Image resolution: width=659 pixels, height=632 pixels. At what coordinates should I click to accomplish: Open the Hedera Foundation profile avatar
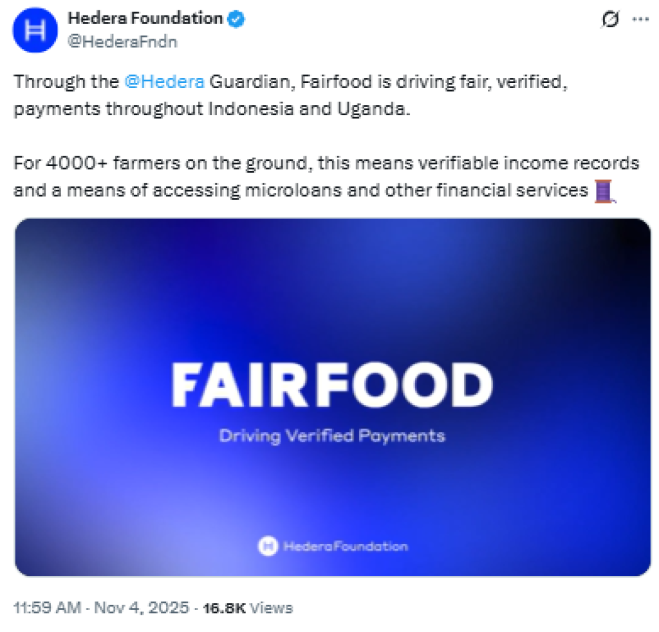[x=35, y=30]
